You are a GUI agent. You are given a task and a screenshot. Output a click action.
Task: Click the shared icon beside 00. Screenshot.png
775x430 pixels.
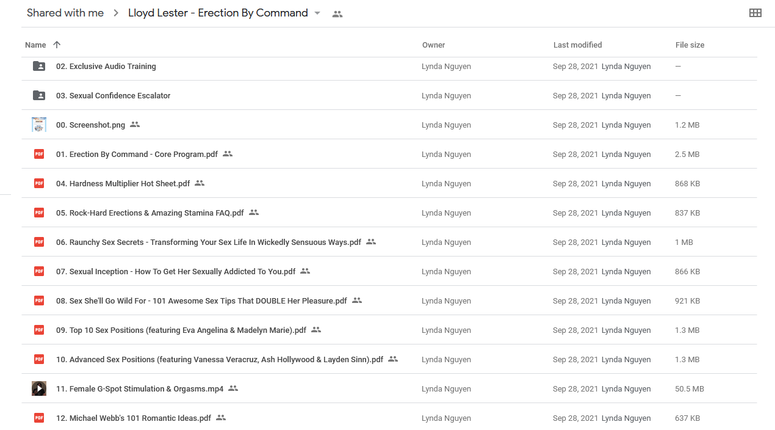[135, 125]
